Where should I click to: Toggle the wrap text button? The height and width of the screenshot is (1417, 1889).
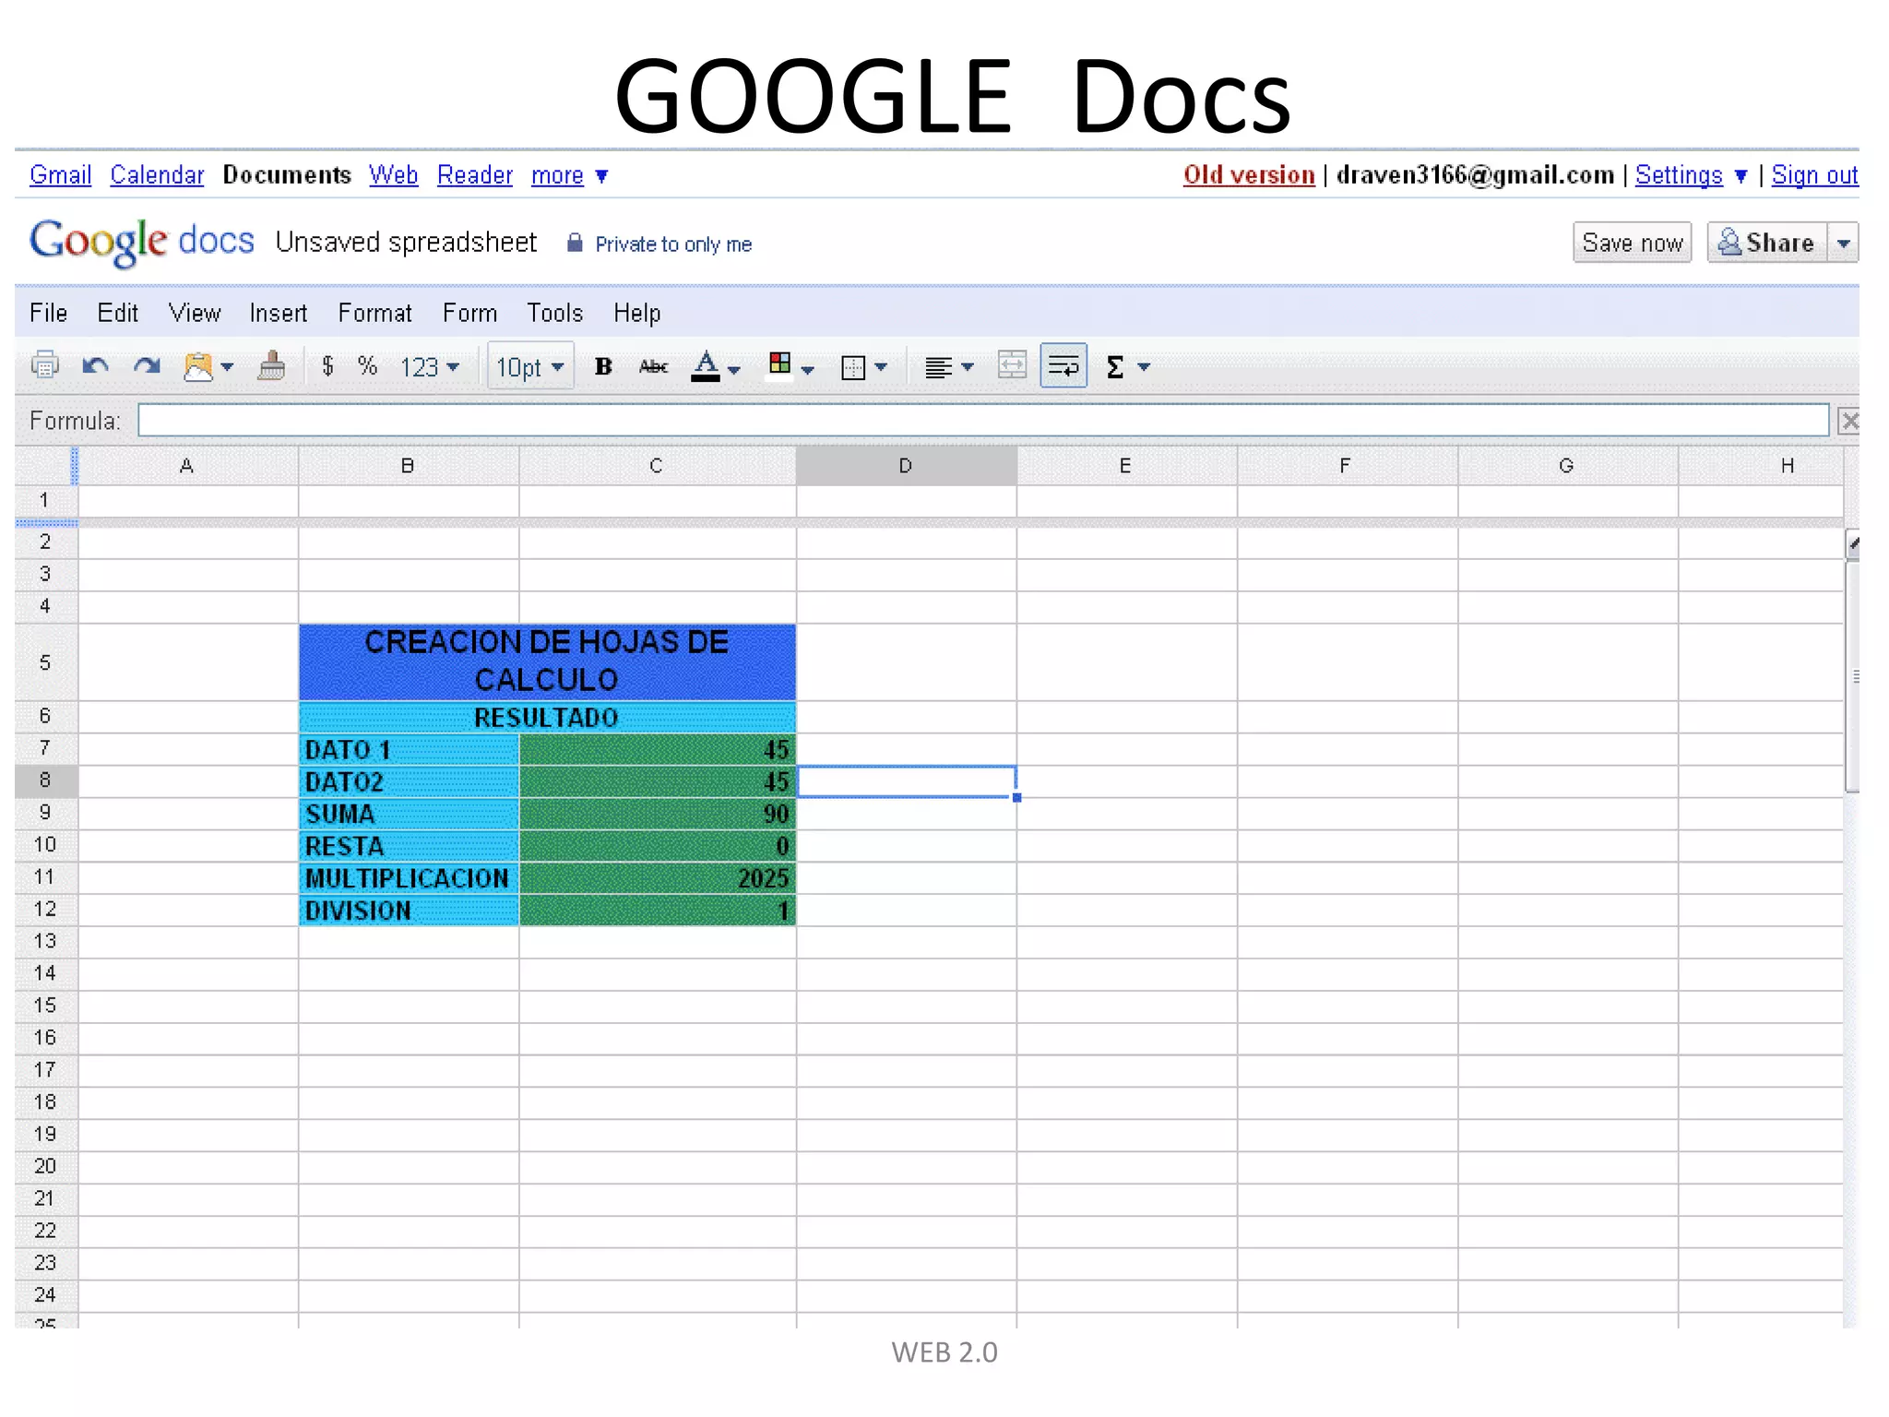(1063, 366)
